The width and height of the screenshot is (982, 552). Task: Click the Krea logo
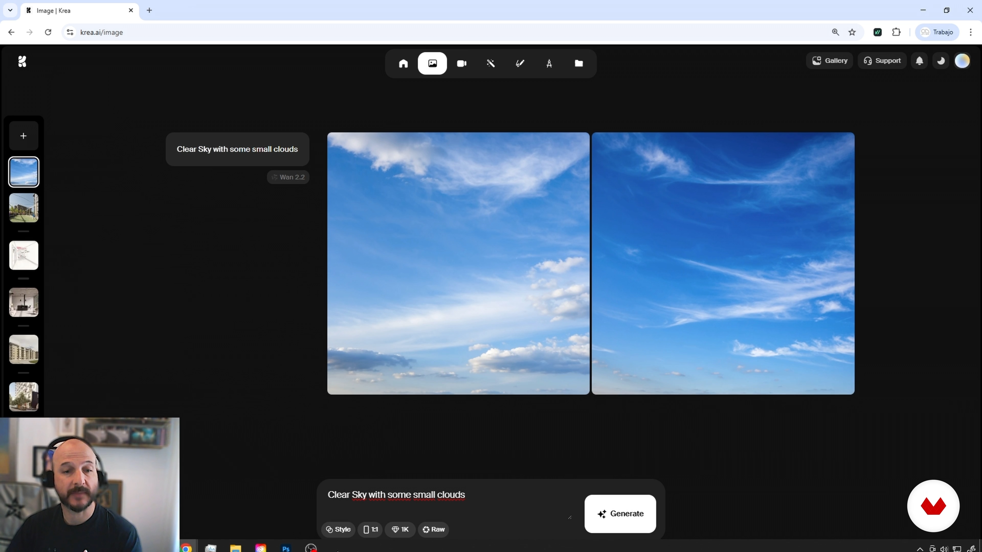22,61
